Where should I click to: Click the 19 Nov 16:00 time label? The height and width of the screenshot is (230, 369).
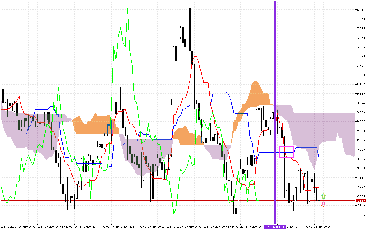(x=230, y=227)
